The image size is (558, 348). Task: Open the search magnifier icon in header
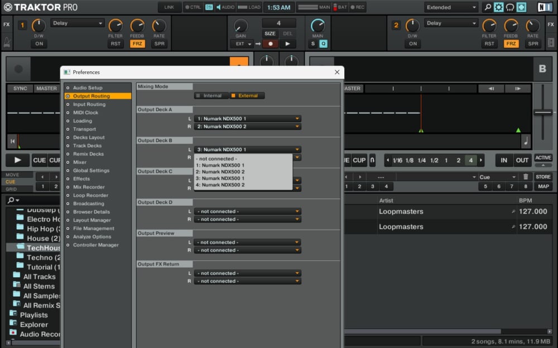(x=488, y=7)
